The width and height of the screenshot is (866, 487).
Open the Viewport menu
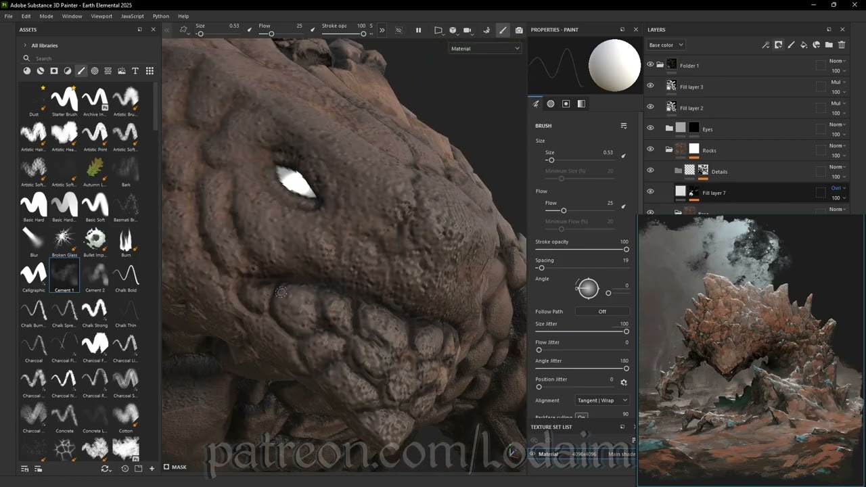tap(101, 16)
